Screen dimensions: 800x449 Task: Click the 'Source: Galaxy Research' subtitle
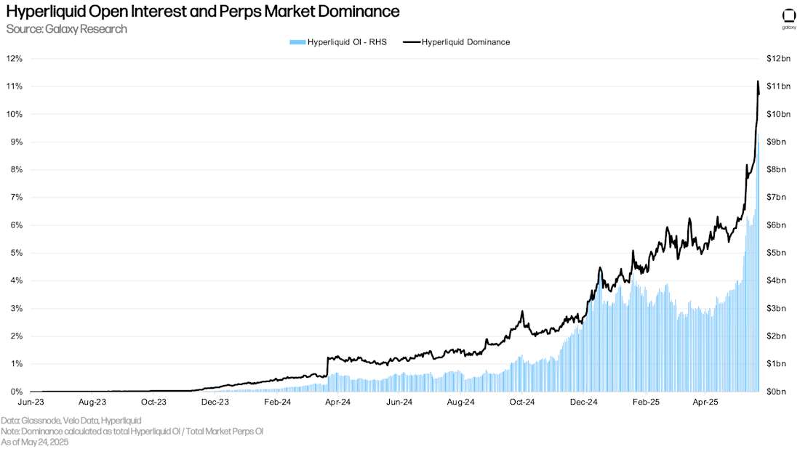pyautogui.click(x=66, y=29)
